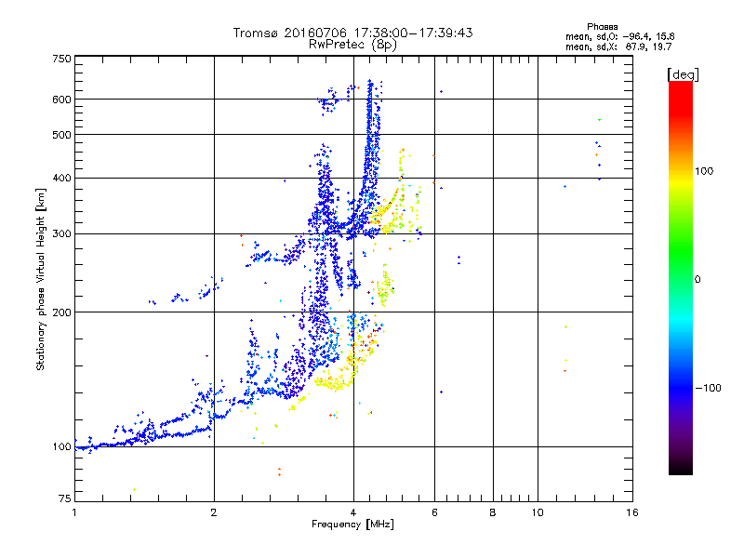Click y-axis tick label '500'
744x558 pixels.
point(62,135)
